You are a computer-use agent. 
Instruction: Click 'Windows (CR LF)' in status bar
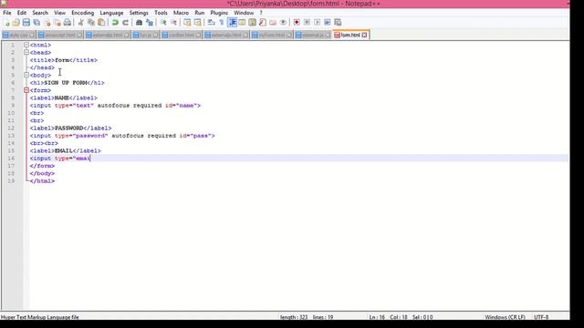[505, 317]
